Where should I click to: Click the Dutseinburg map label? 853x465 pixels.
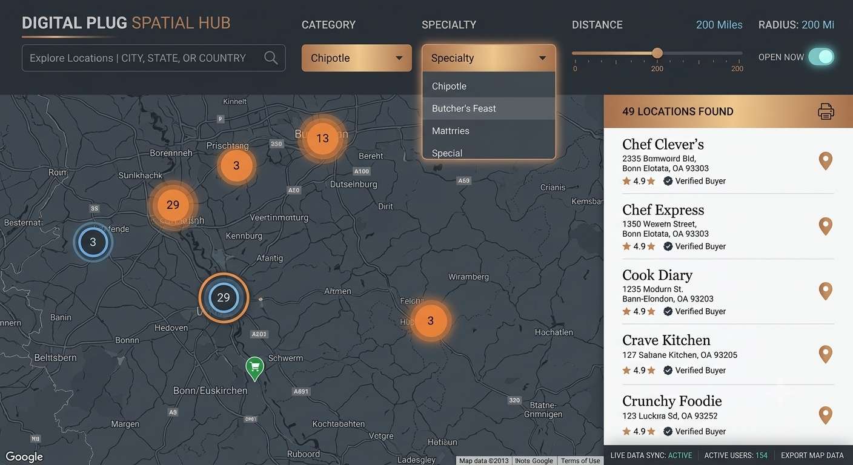[353, 184]
